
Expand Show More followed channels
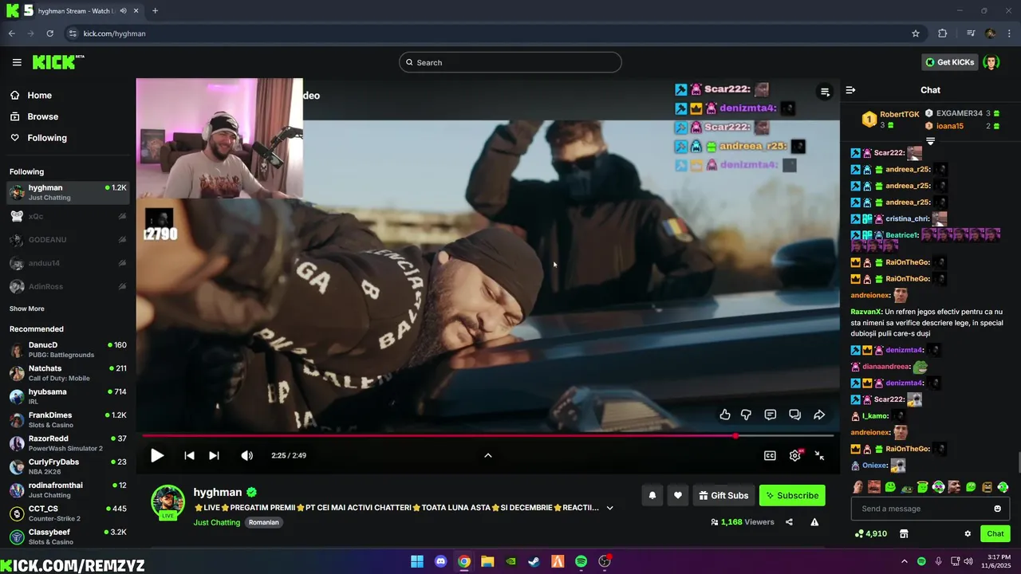(x=26, y=309)
